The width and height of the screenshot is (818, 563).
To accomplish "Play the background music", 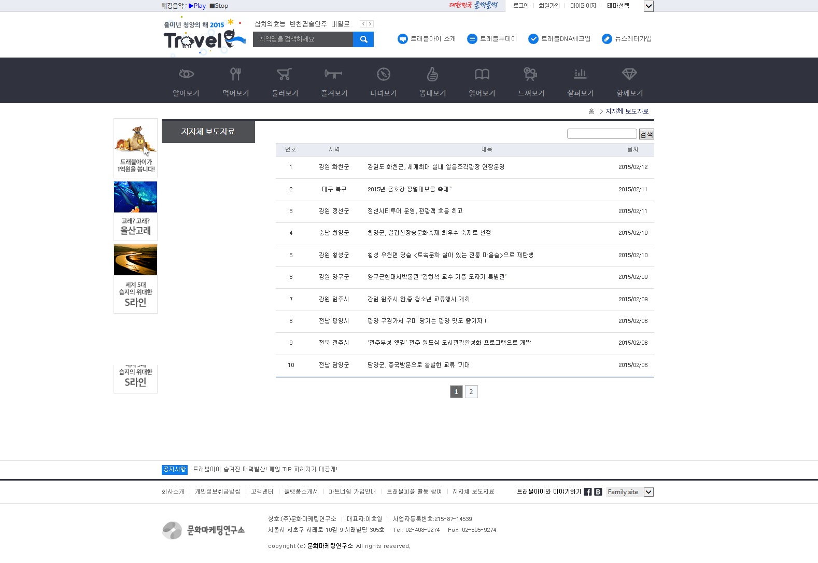I will (x=198, y=6).
